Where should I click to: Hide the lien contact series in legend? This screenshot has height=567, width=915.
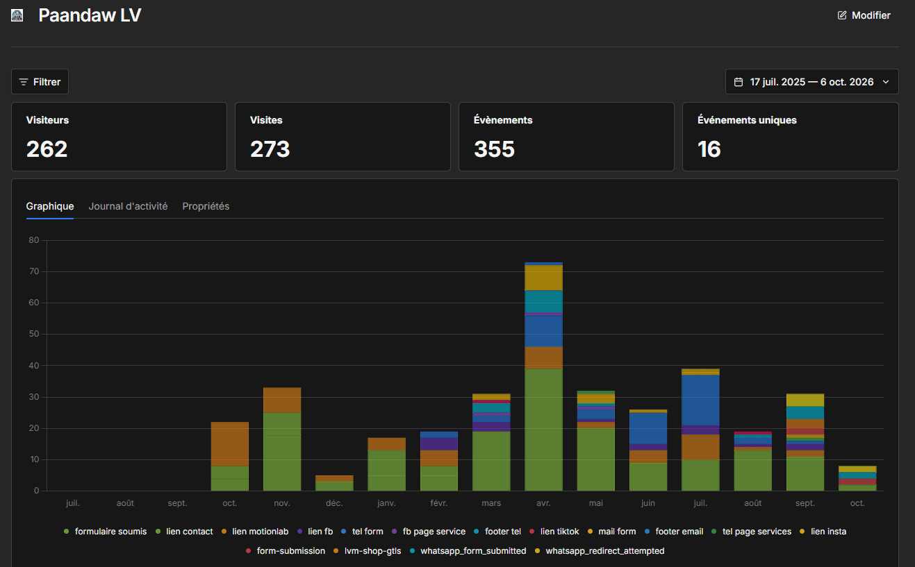click(x=183, y=532)
